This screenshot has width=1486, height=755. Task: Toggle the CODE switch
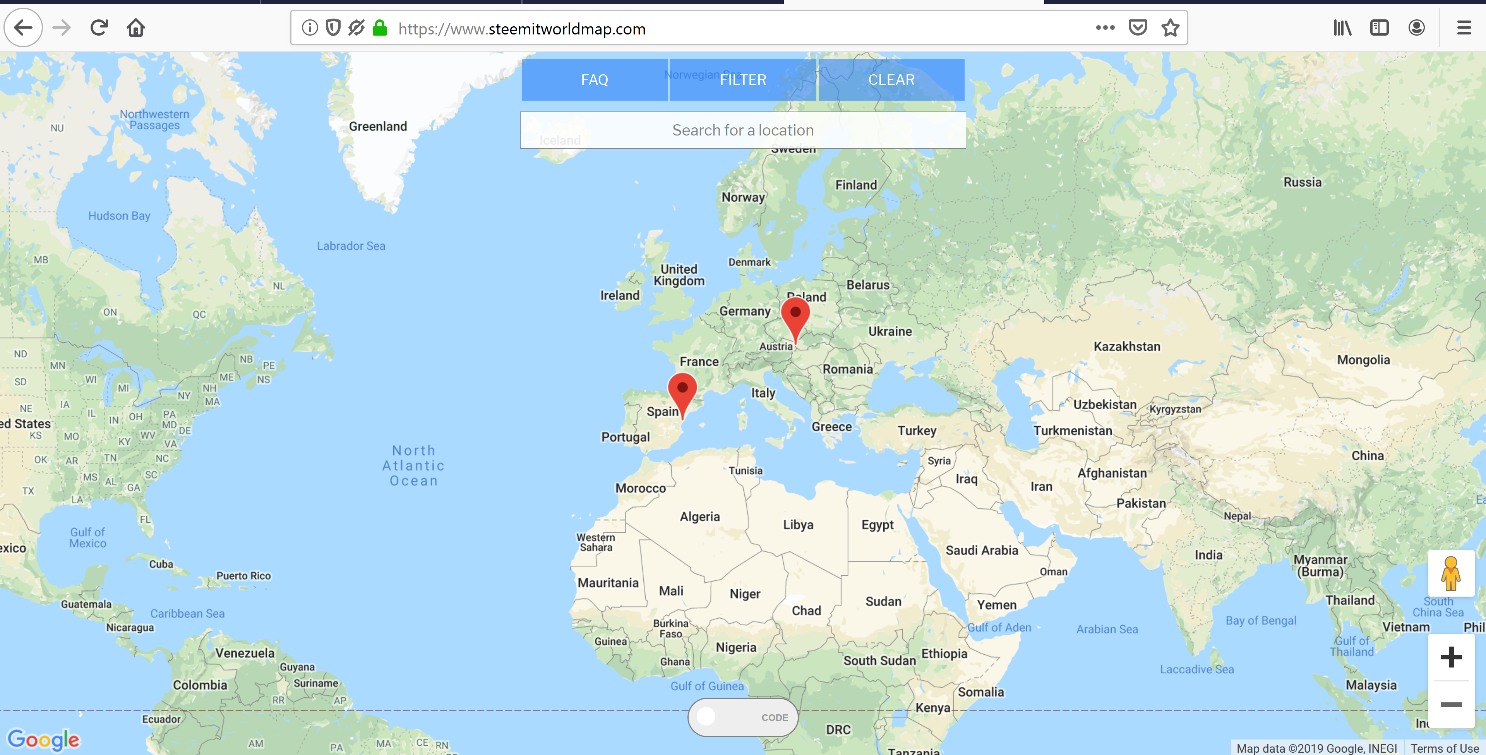pos(743,717)
